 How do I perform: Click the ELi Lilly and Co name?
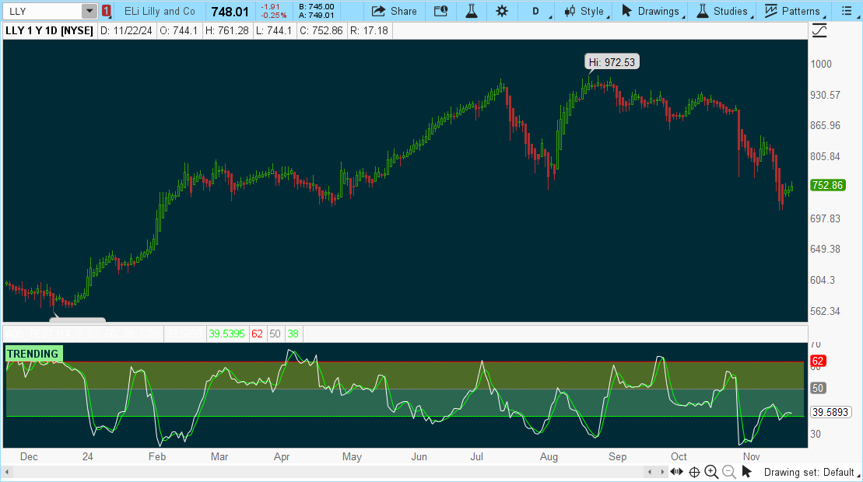160,11
